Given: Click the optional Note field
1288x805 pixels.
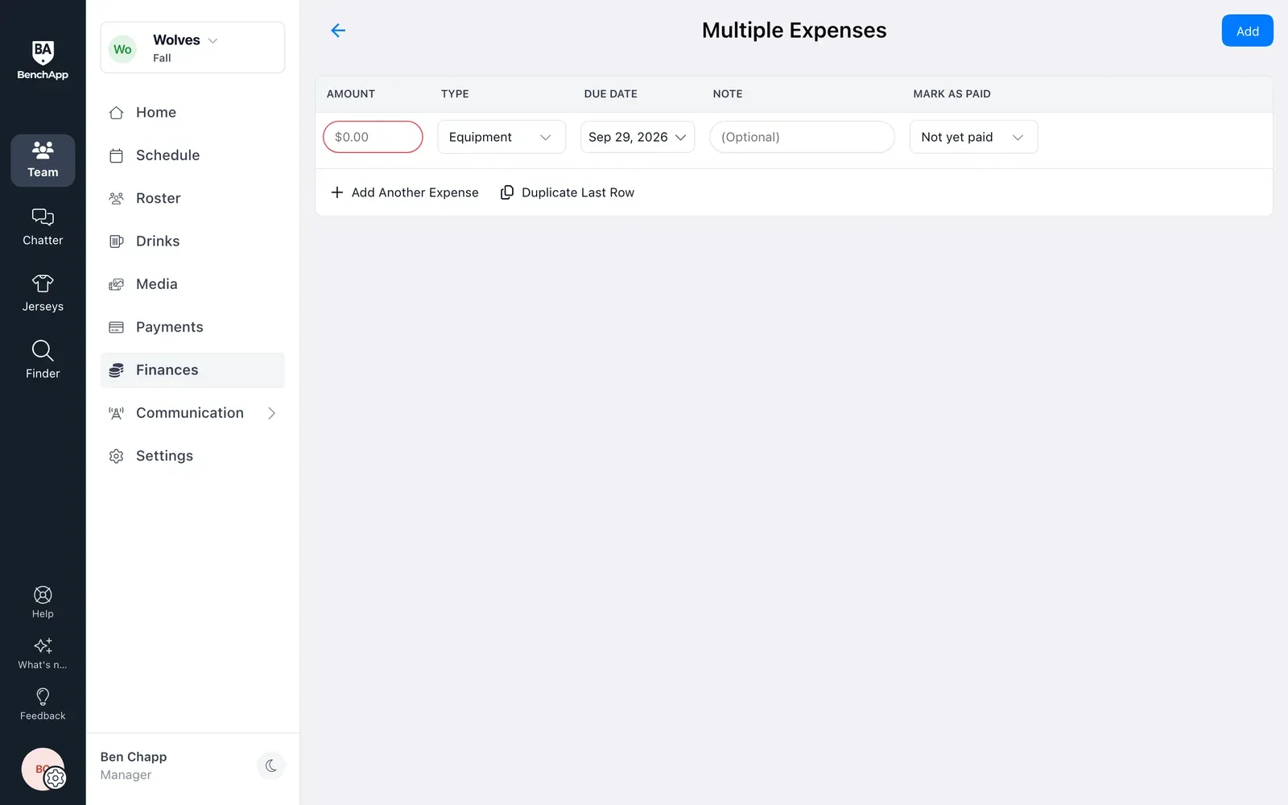Looking at the screenshot, I should click(802, 137).
